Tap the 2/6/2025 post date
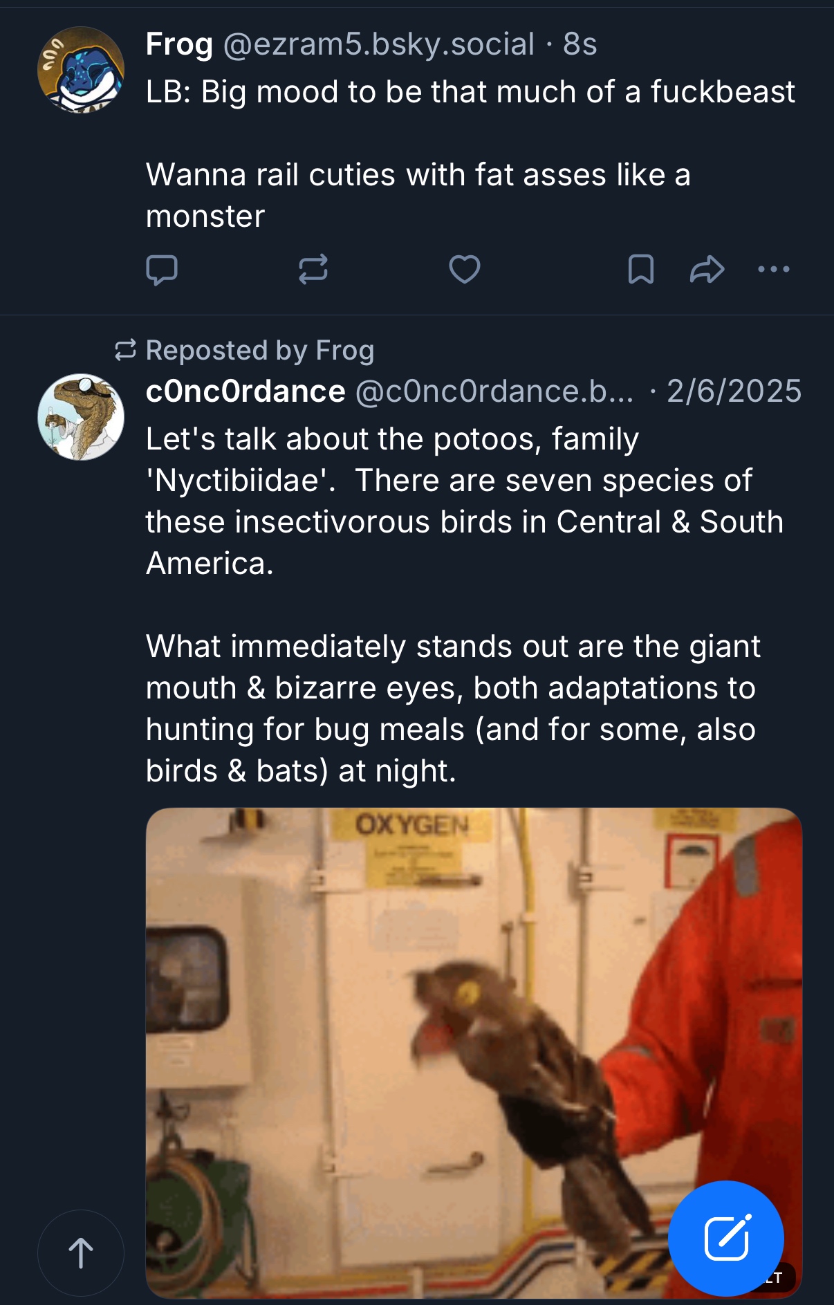The image size is (834, 1305). tap(734, 391)
